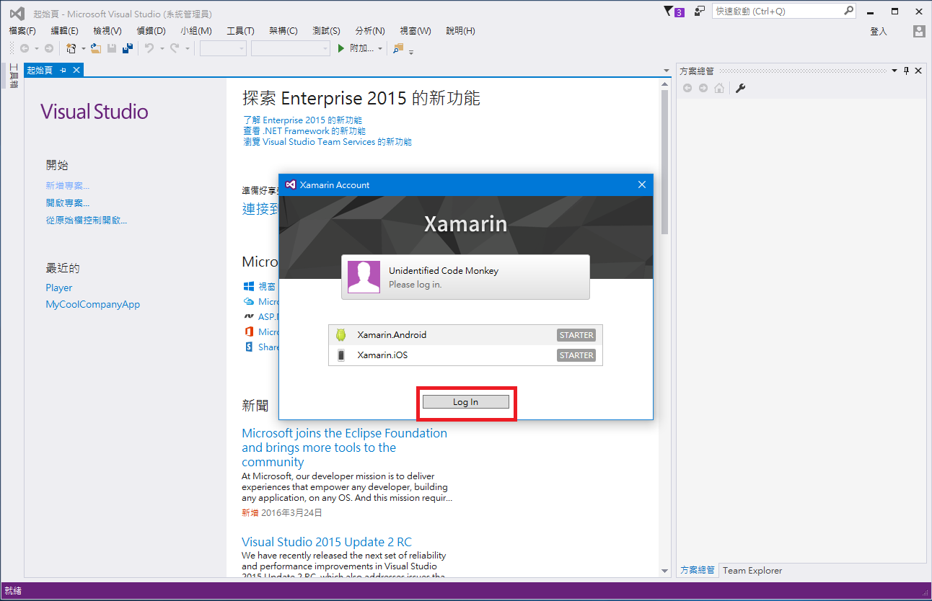The image size is (932, 601).
Task: Switch to the Team Explorer tab
Action: coord(752,570)
